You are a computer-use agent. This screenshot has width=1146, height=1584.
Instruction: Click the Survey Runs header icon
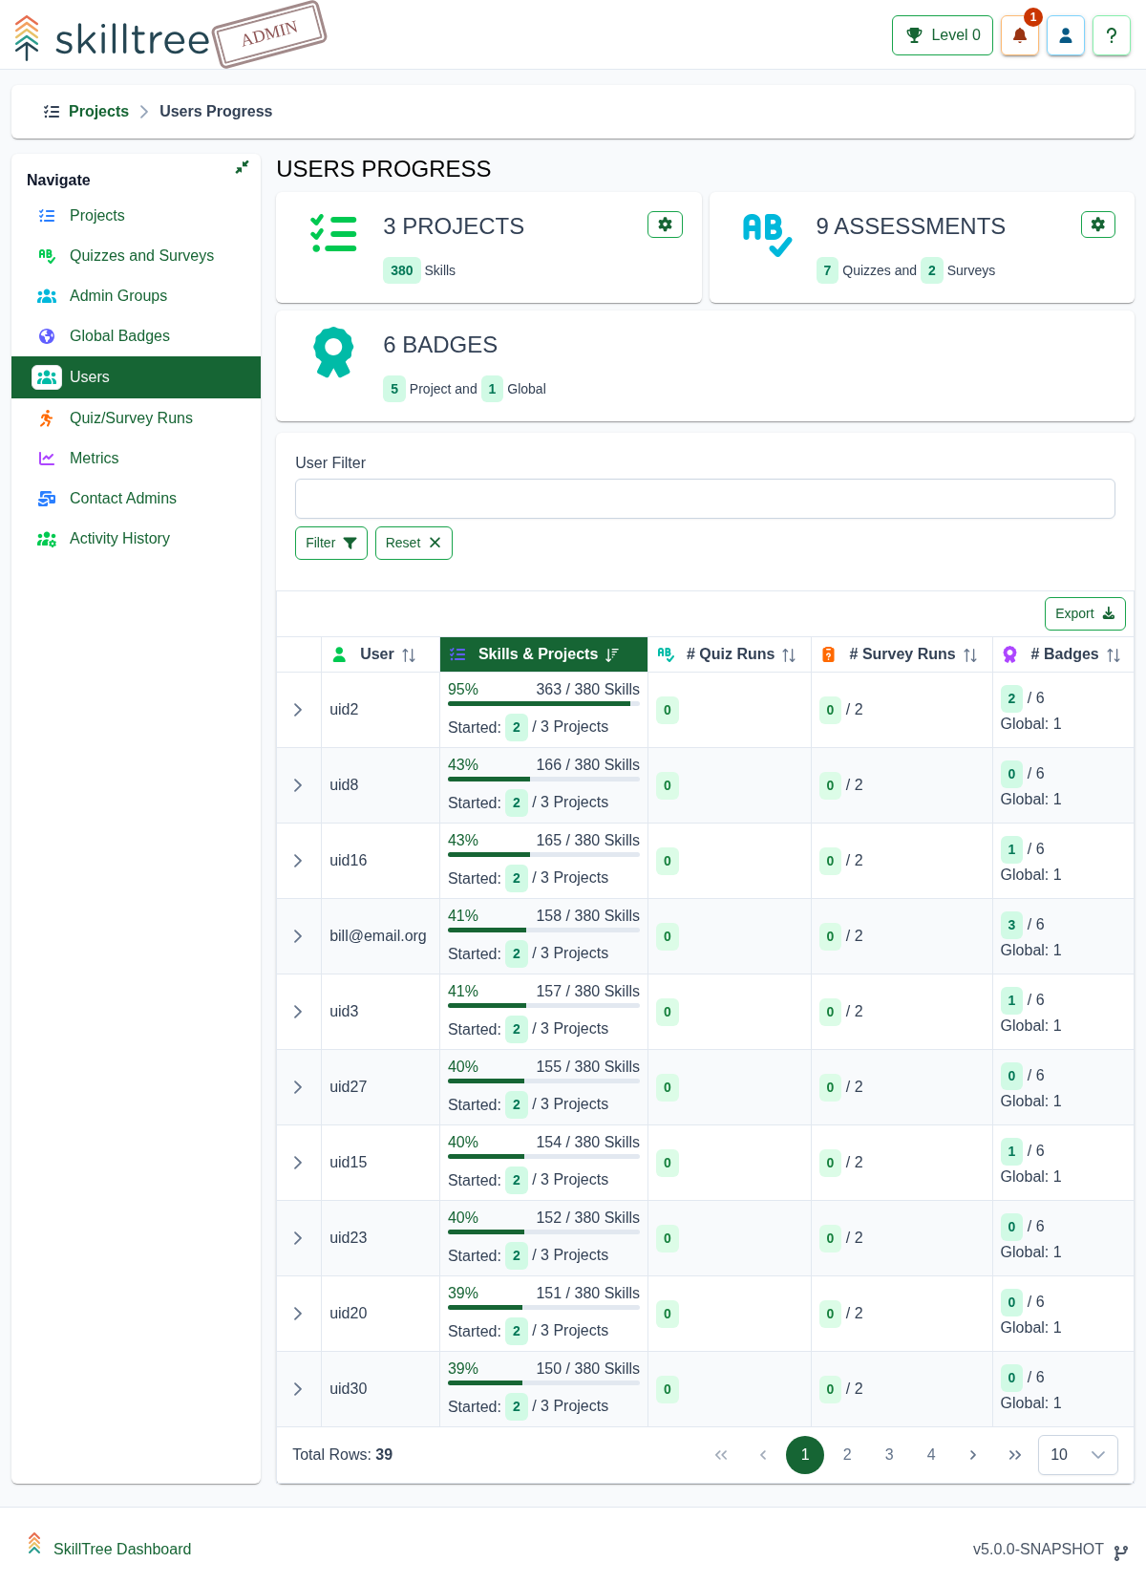coord(829,654)
